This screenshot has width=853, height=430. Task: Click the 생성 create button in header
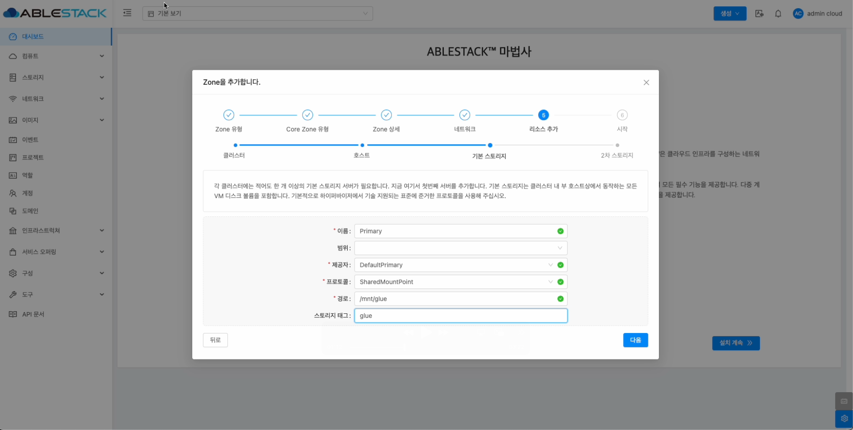[x=730, y=14]
